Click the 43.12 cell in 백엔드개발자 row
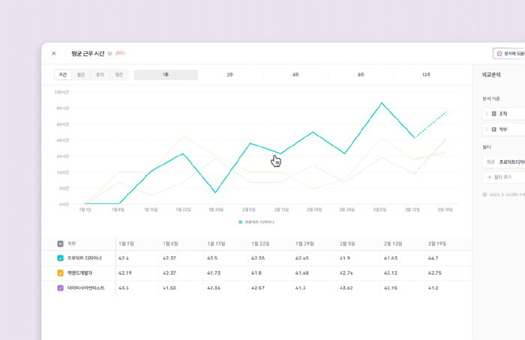 pos(391,273)
